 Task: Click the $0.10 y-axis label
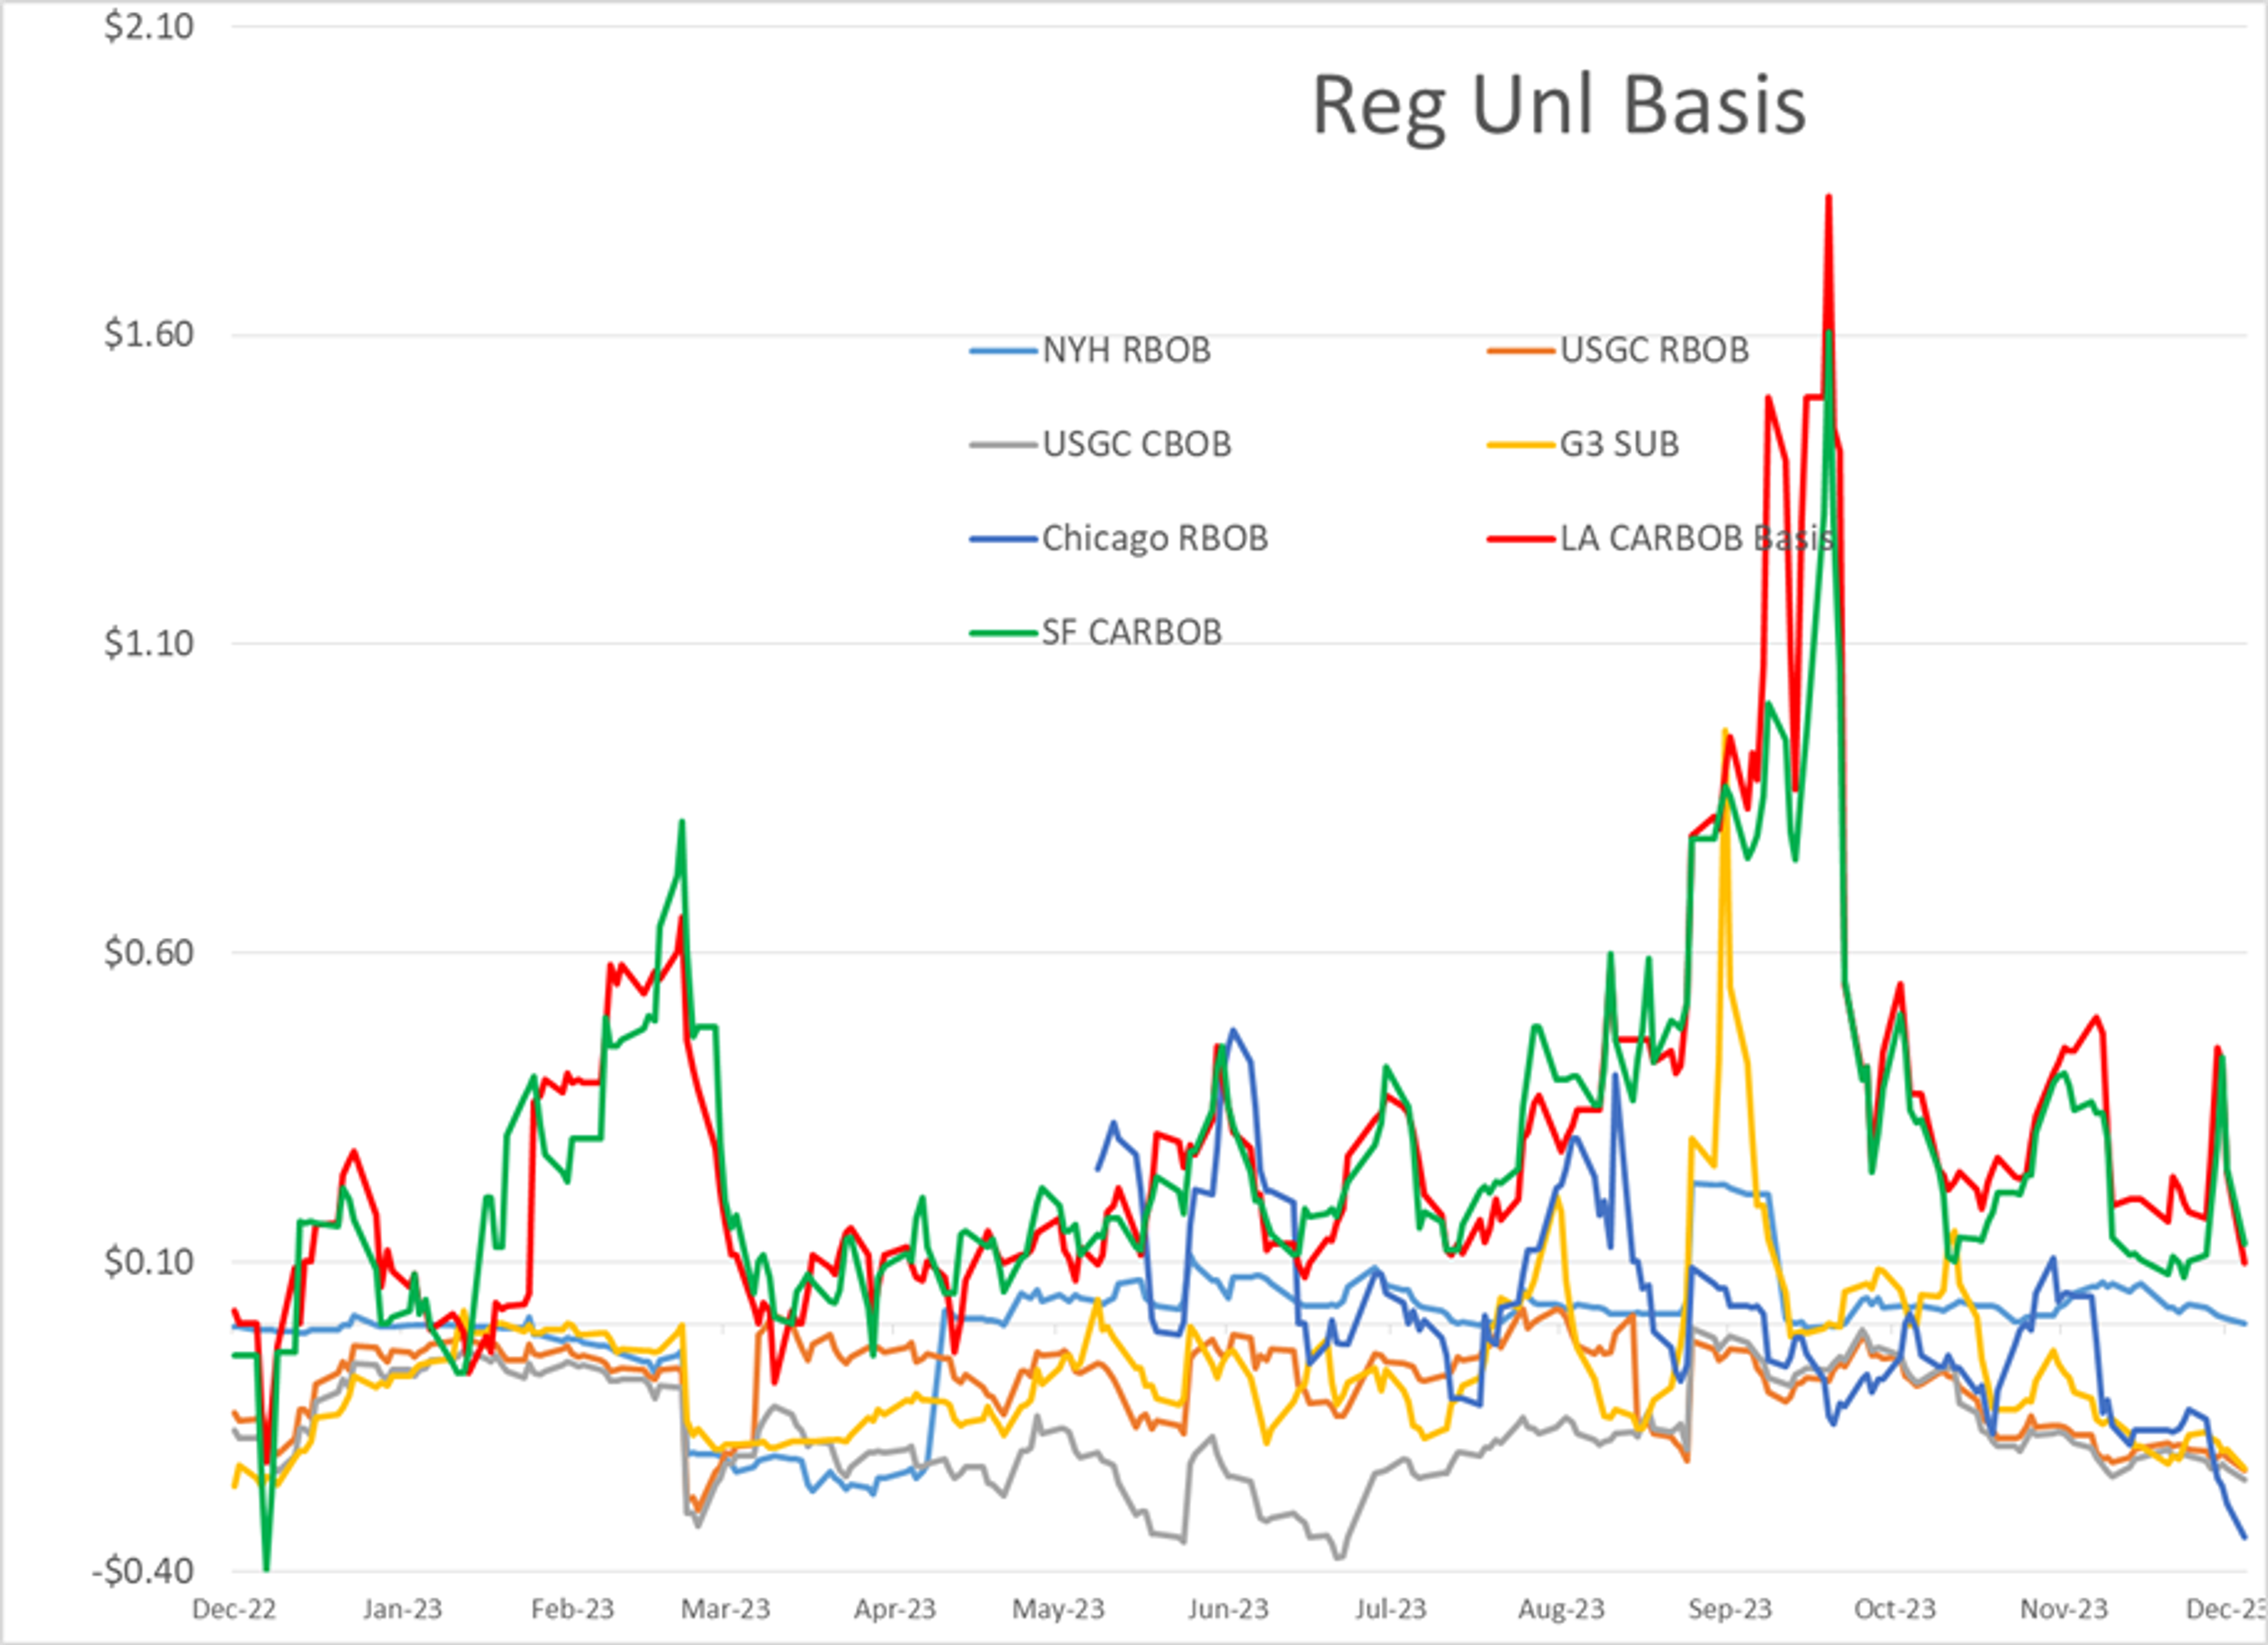click(x=149, y=1261)
